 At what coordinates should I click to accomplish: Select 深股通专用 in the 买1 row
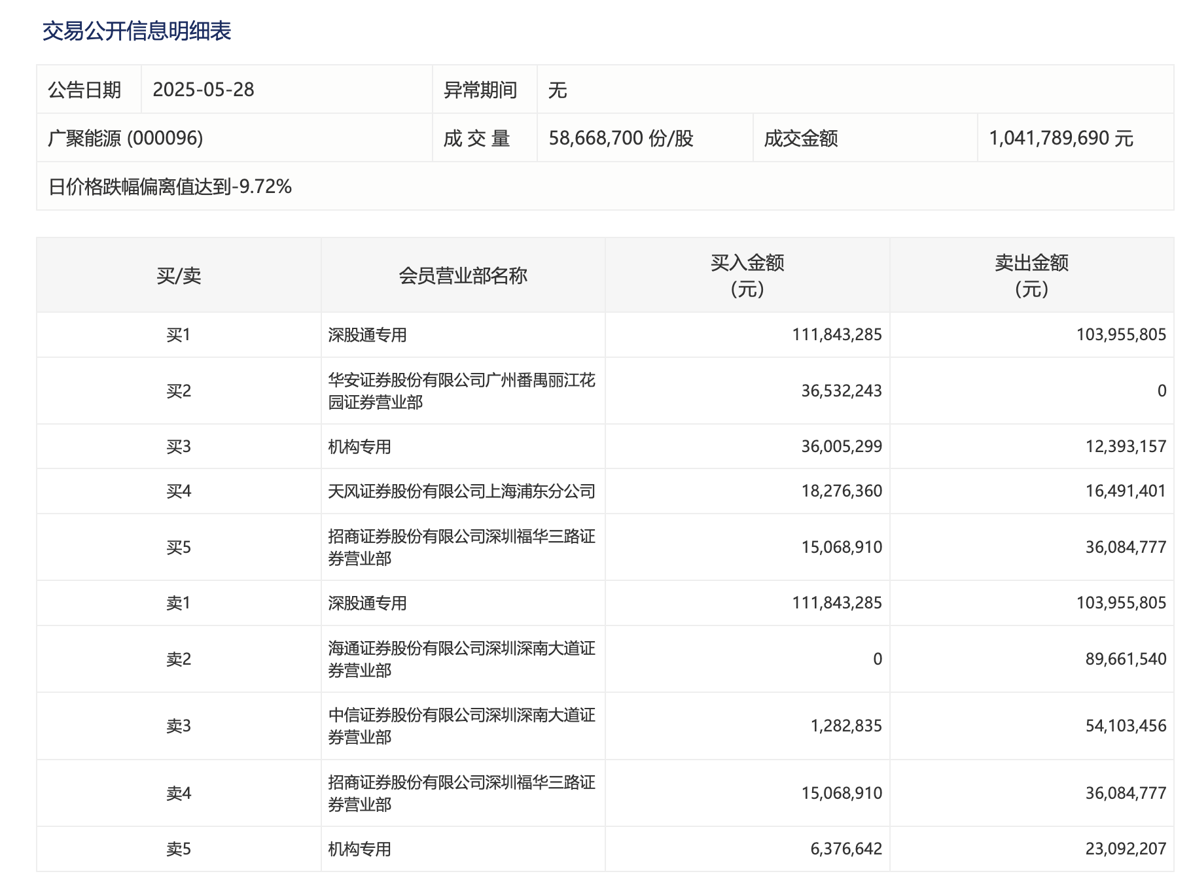pos(367,335)
